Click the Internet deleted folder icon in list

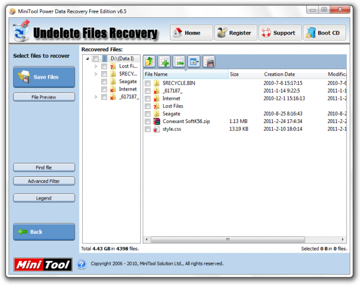156,98
